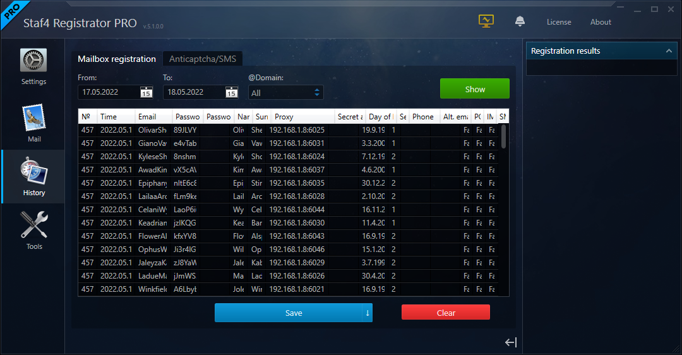The image size is (682, 355).
Task: Open Save button dropdown arrow
Action: tap(367, 313)
